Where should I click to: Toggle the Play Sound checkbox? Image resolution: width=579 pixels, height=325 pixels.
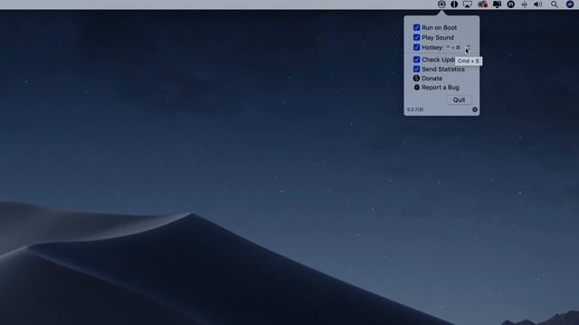tap(416, 38)
